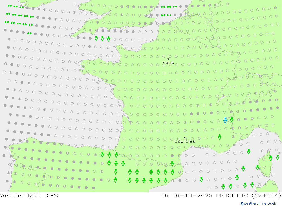Click the "Weather type" title text

(x=20, y=196)
